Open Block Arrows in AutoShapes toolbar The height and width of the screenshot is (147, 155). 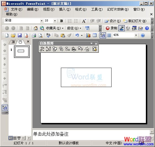[61, 49]
